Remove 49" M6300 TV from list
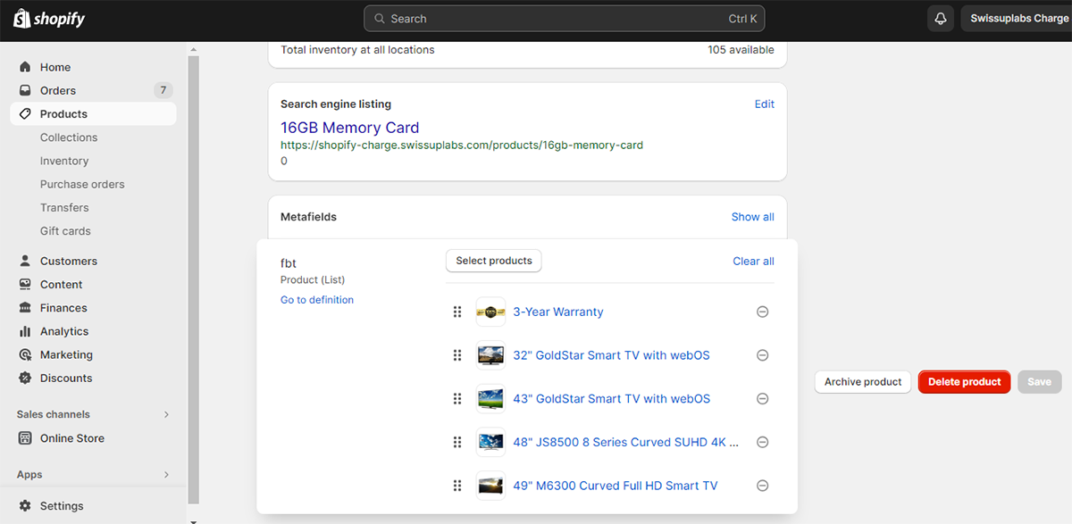Screen dimensions: 1072x524 pos(763,486)
